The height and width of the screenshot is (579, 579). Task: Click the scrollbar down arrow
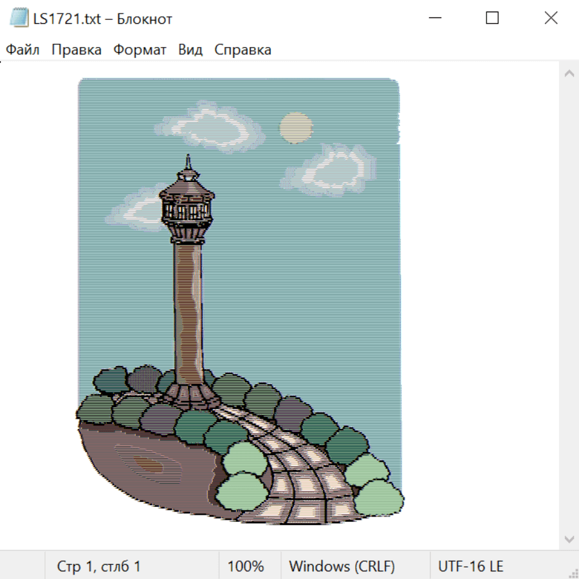pyautogui.click(x=569, y=538)
